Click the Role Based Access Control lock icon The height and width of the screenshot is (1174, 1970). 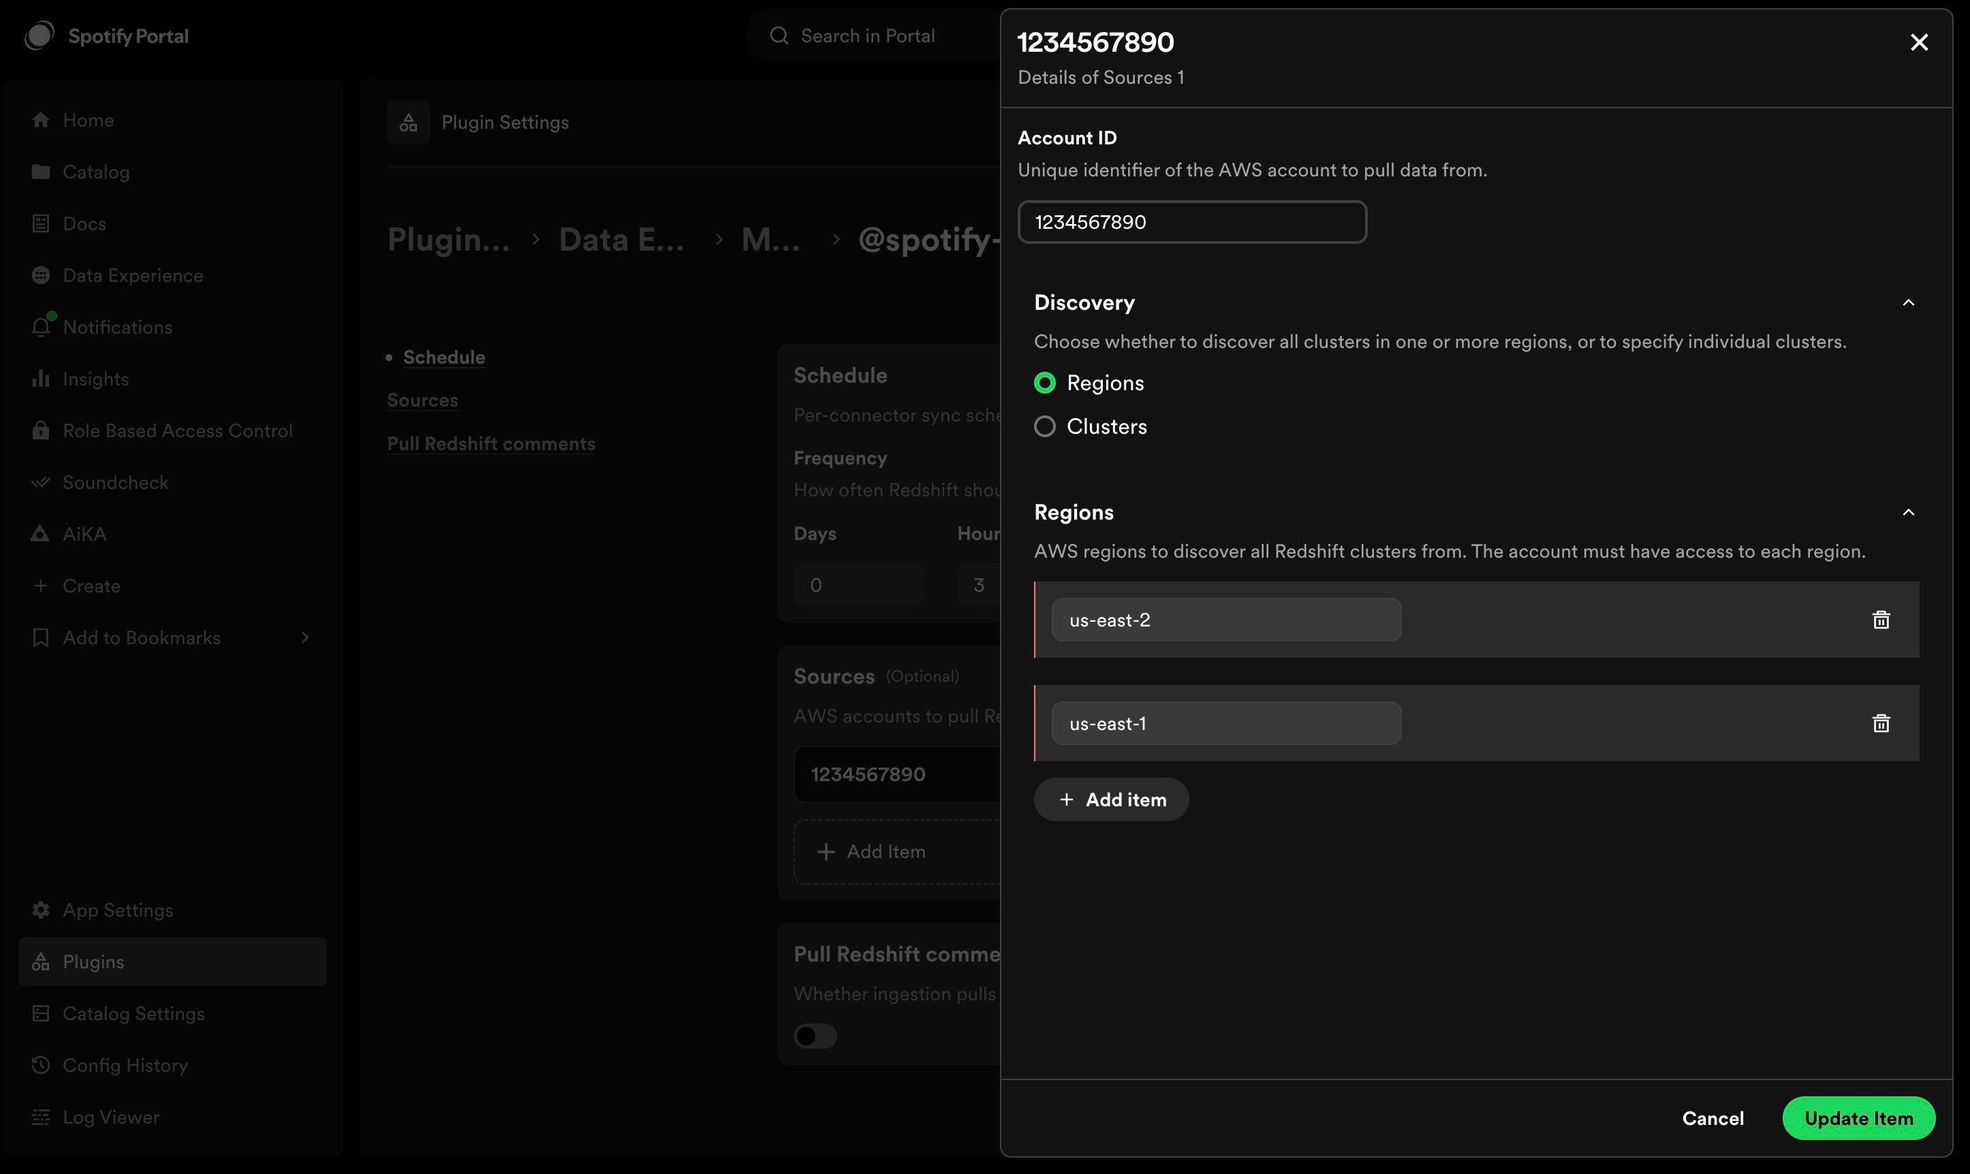(40, 430)
